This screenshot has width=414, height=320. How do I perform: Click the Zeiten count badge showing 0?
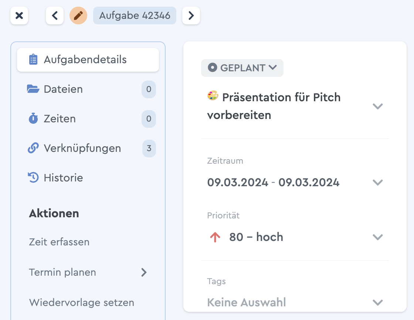[149, 119]
